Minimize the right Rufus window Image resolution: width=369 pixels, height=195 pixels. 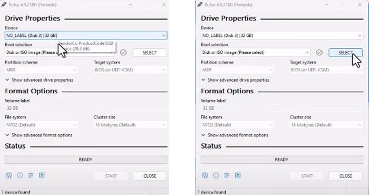pos(327,5)
